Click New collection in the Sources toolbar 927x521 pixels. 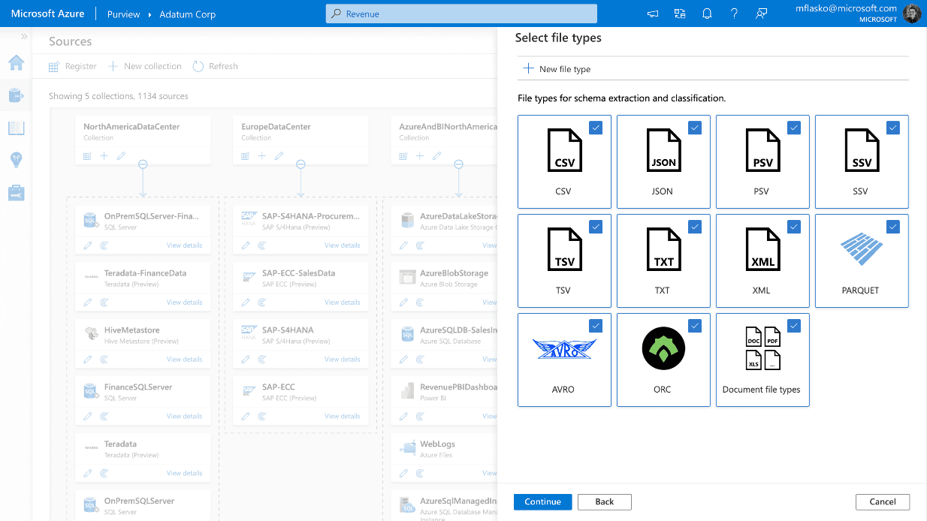(x=145, y=66)
